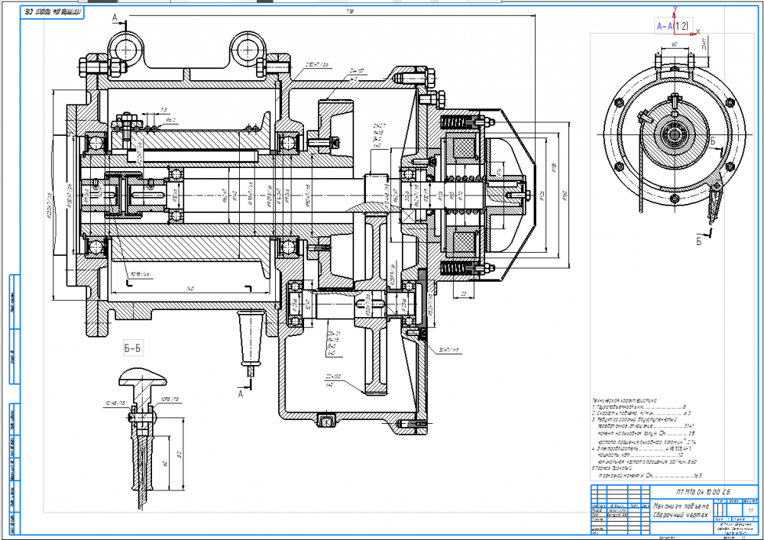This screenshot has width=764, height=540.
Task: Select the 60 dimension in A-A view
Action: coord(674,46)
